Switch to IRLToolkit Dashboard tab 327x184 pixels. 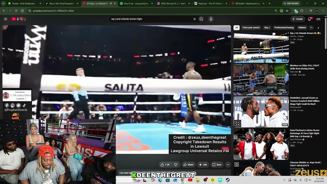pos(248,4)
